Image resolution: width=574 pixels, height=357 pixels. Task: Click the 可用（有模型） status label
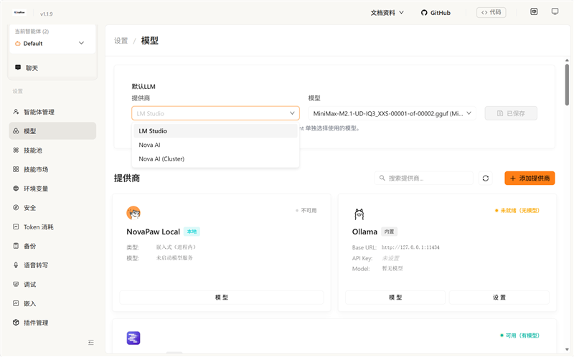[x=519, y=335]
